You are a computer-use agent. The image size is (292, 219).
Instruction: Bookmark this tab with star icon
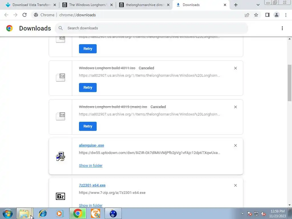(x=256, y=15)
